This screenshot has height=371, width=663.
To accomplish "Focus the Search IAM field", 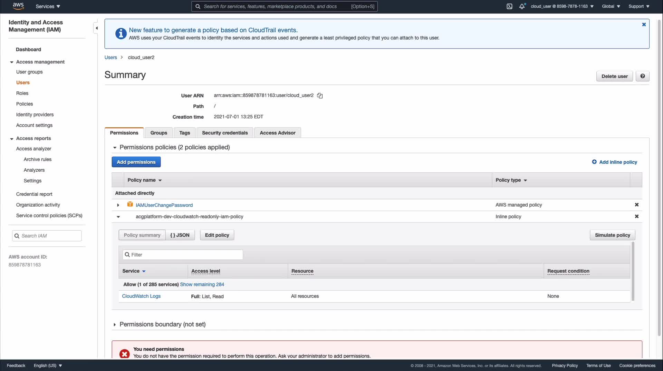I will 47,236.
